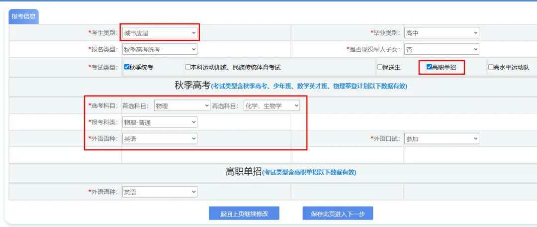Click the 报名类型 field label
This screenshot has width=537, height=227.
click(103, 49)
